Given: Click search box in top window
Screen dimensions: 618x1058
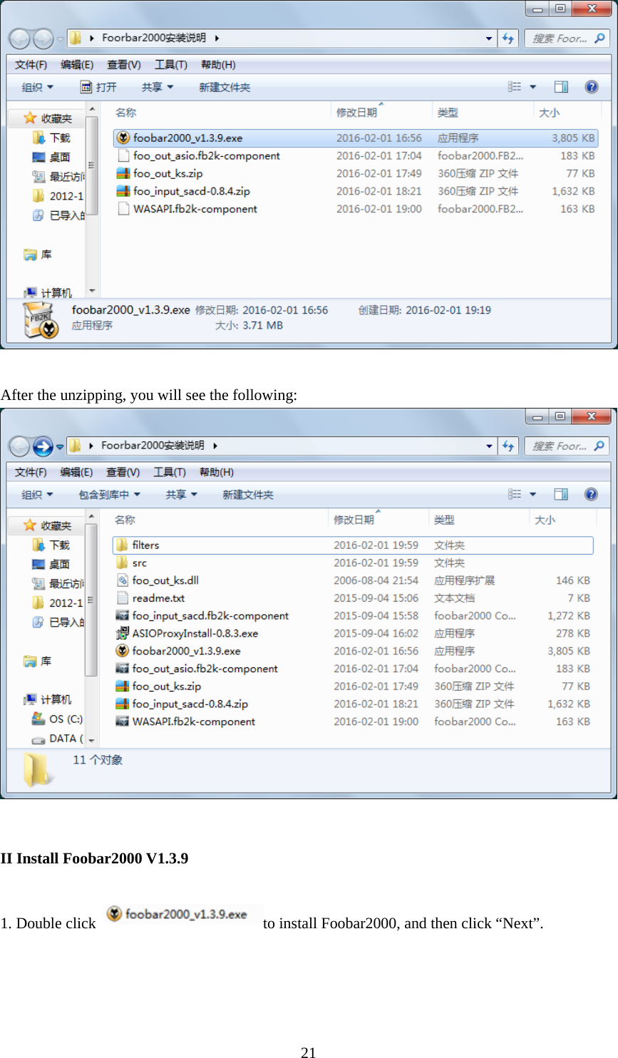Looking at the screenshot, I should tap(567, 38).
